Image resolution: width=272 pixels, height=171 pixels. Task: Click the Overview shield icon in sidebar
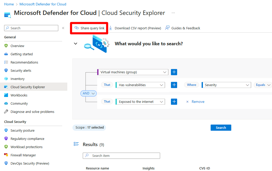[x=6, y=46]
